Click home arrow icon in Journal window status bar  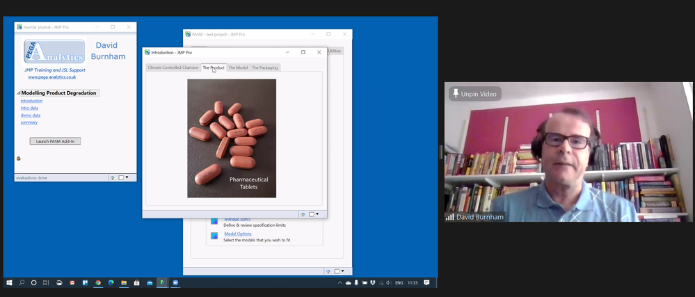(x=113, y=178)
